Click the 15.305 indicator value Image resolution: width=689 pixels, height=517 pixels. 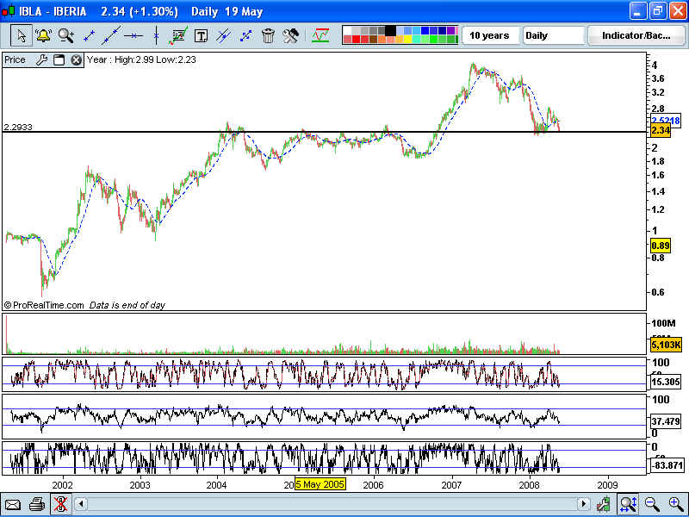tap(666, 382)
